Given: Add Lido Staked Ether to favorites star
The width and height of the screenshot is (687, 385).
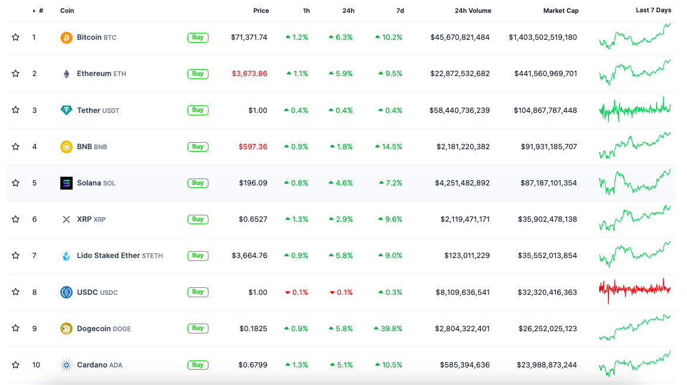Looking at the screenshot, I should 16,256.
